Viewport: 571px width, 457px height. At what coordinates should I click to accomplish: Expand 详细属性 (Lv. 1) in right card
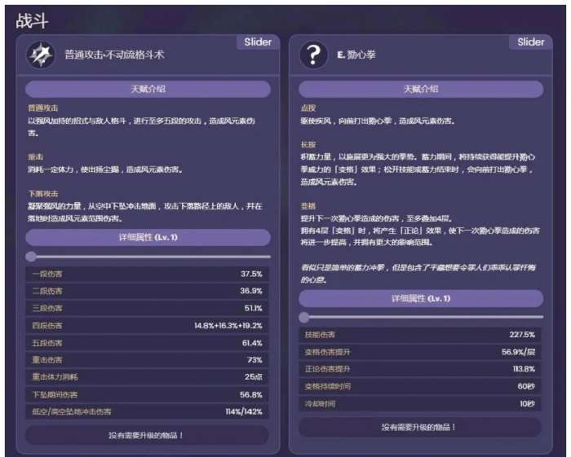click(420, 298)
